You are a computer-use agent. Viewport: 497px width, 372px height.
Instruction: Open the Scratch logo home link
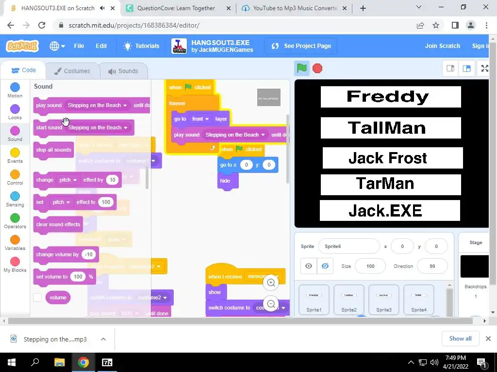pos(22,46)
